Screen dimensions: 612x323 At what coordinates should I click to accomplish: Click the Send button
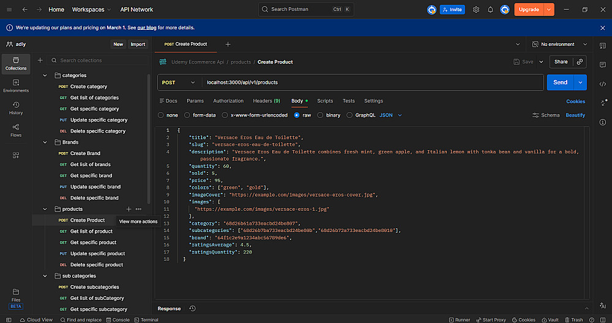(x=560, y=82)
